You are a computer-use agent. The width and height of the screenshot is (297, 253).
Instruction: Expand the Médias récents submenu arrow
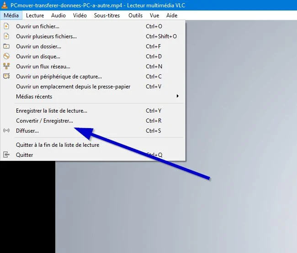[x=177, y=96]
